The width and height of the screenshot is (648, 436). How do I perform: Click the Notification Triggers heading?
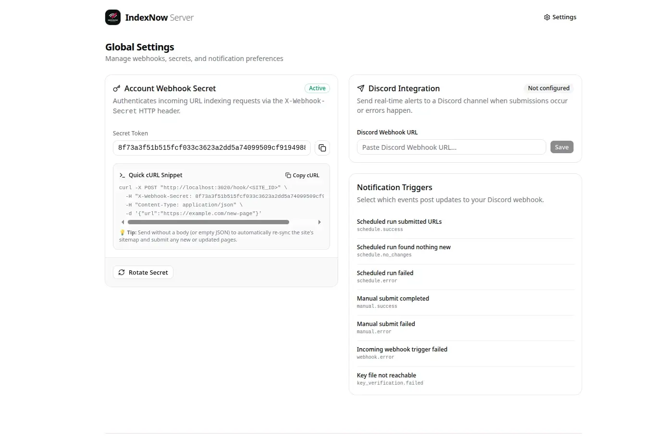click(394, 187)
